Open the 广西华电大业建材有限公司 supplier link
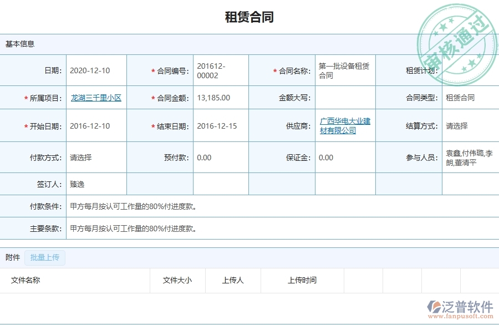 (x=344, y=125)
